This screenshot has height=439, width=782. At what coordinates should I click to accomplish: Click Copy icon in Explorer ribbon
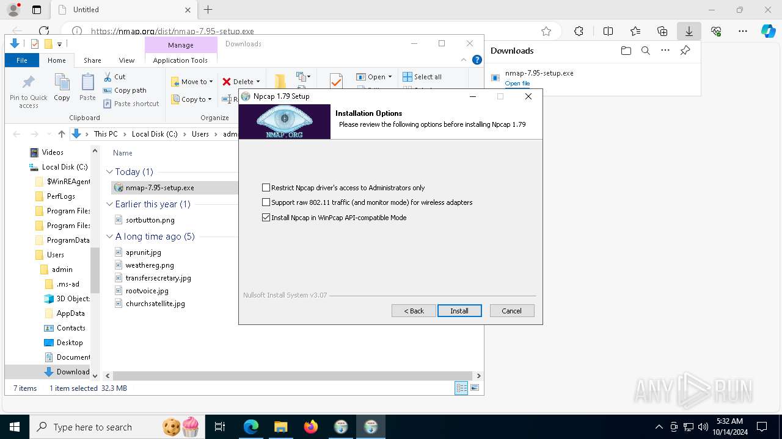point(62,87)
